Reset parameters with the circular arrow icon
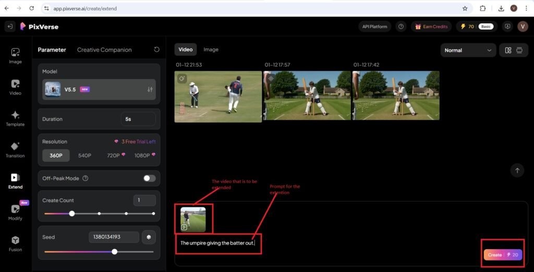This screenshot has height=272, width=534. click(156, 50)
